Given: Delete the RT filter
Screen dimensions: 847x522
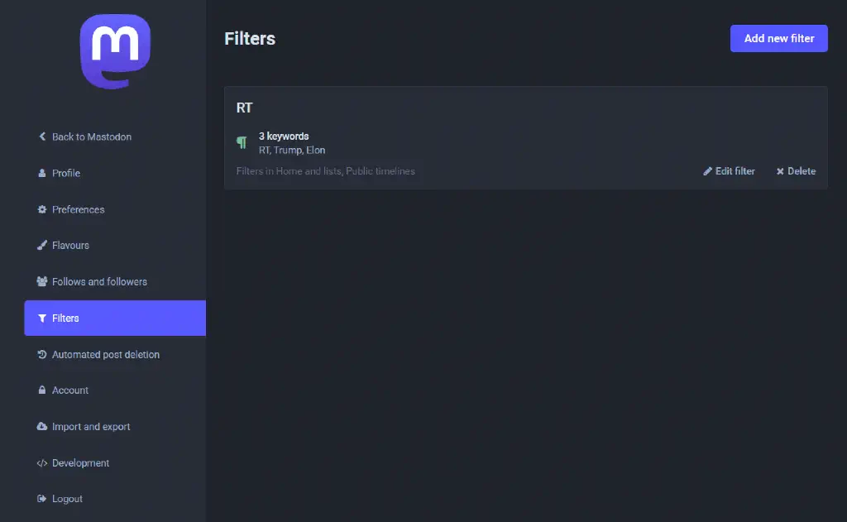Looking at the screenshot, I should click(797, 171).
